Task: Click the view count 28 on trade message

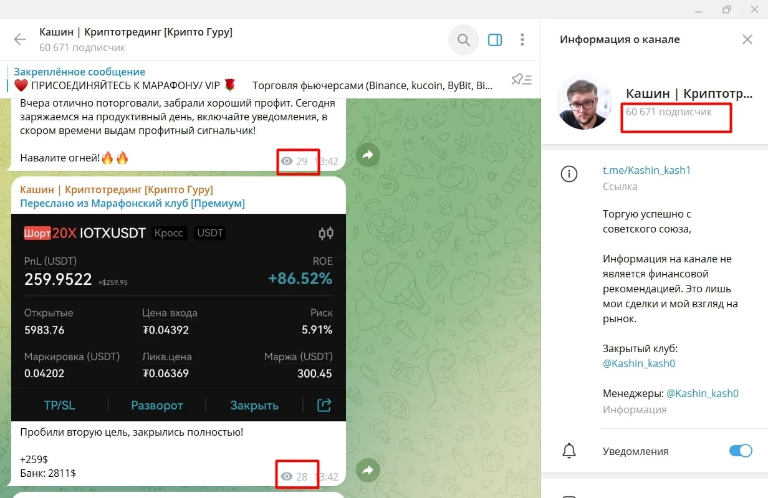Action: click(x=294, y=477)
